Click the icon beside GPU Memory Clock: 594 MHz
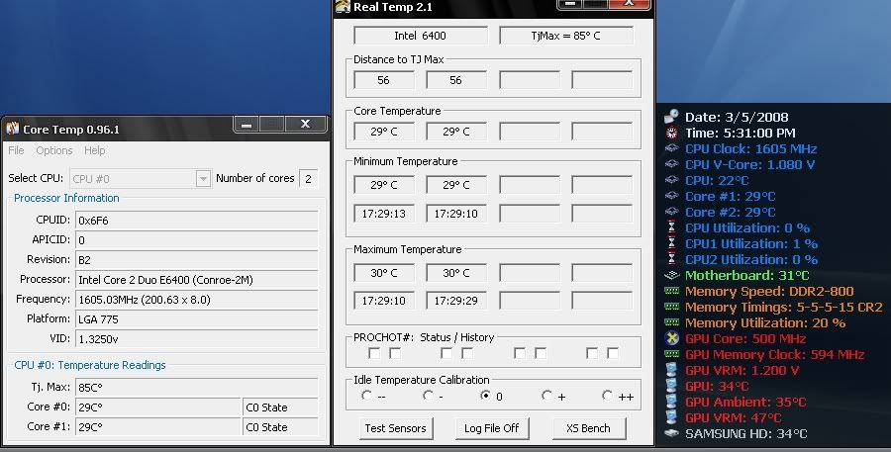Screen dimensions: 891x452 pos(671,354)
